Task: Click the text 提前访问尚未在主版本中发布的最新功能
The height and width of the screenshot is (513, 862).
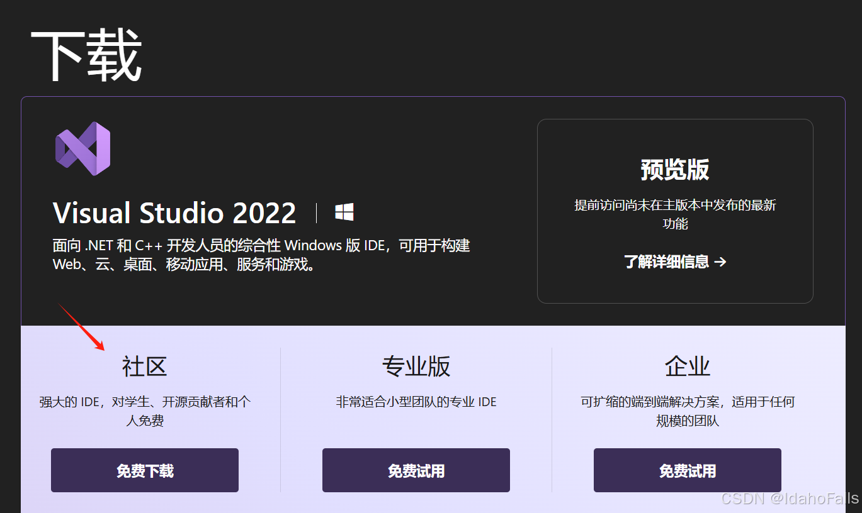Action: (x=675, y=214)
